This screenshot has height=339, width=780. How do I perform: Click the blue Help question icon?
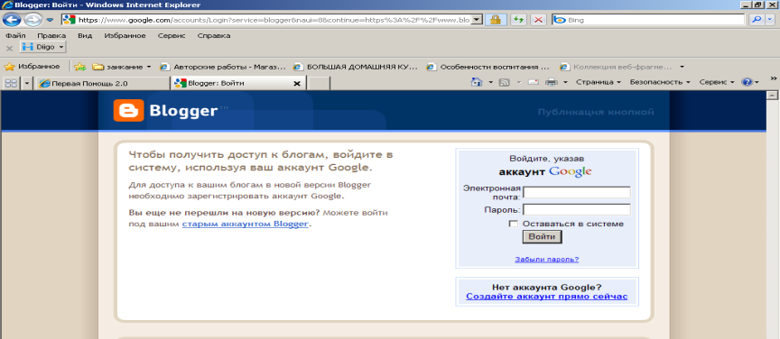click(747, 82)
